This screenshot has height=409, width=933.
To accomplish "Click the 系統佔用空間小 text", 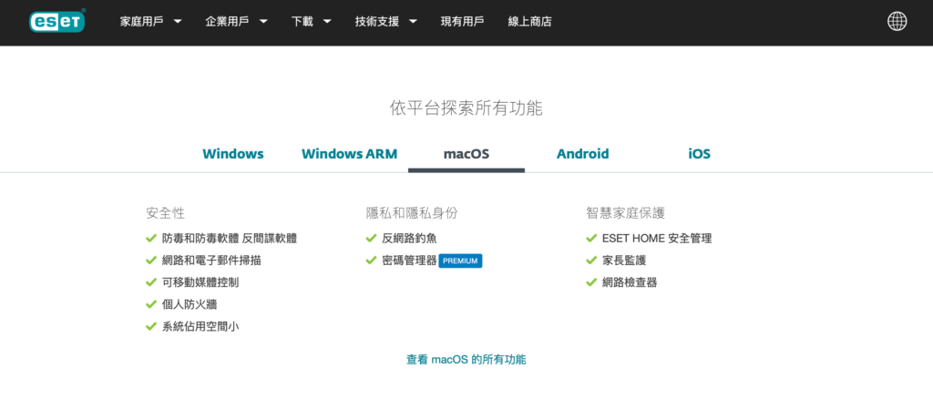I will pos(200,326).
